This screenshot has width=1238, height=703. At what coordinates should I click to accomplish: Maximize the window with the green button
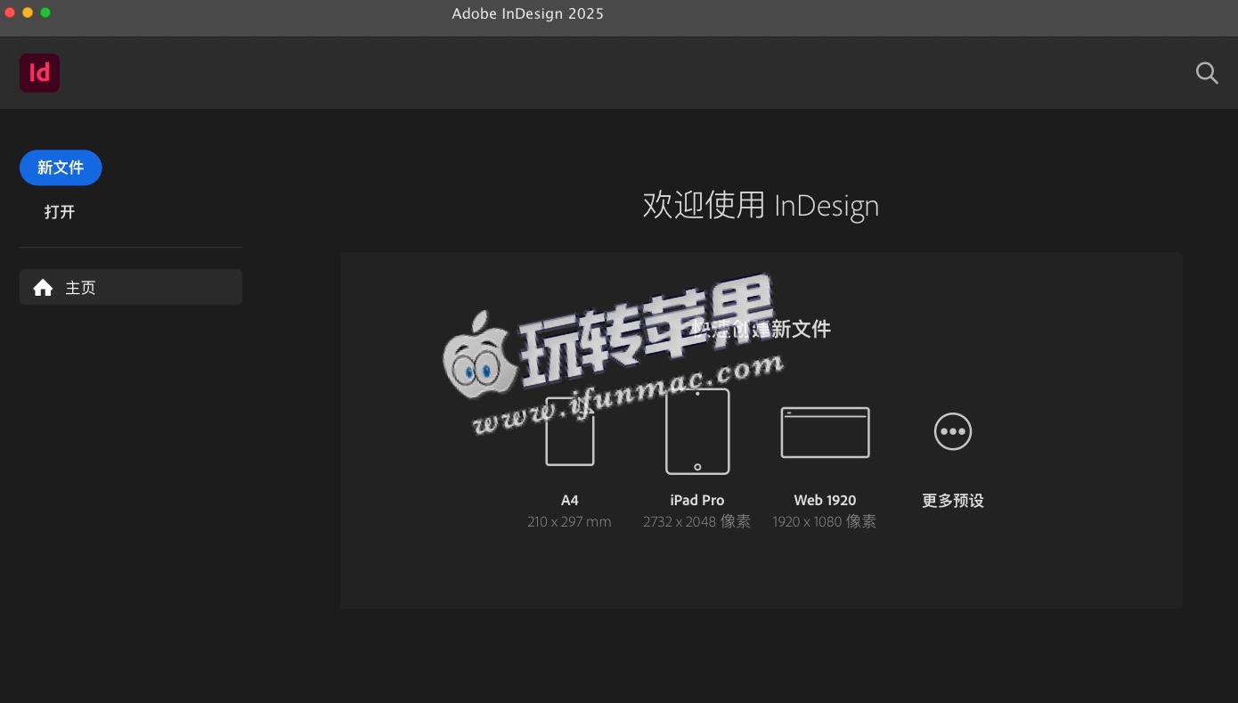click(45, 12)
